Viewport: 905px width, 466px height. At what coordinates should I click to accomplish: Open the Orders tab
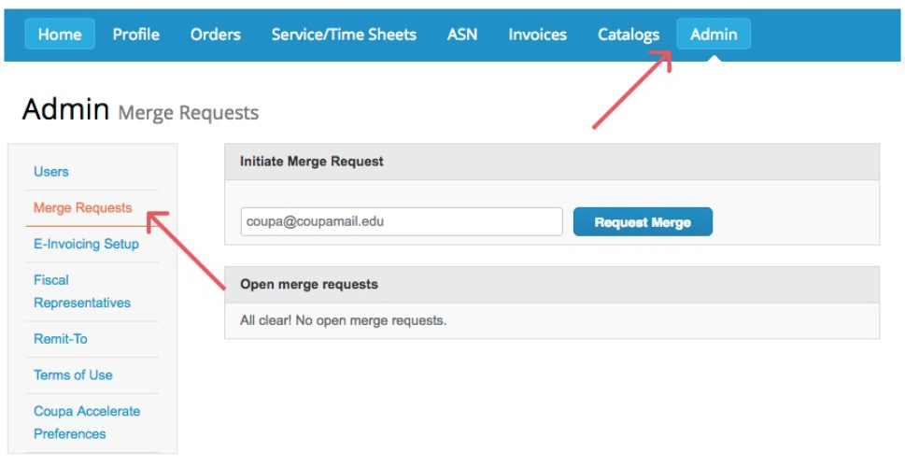click(x=215, y=35)
